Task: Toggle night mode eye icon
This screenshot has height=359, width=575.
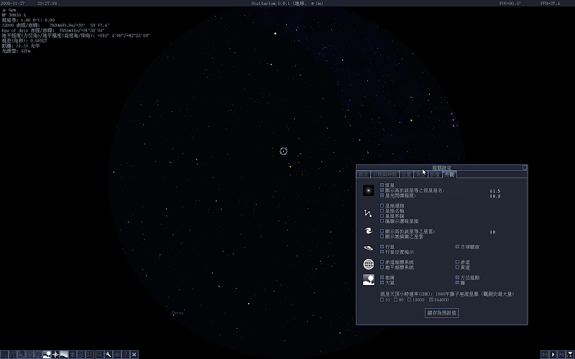Action: (116, 355)
